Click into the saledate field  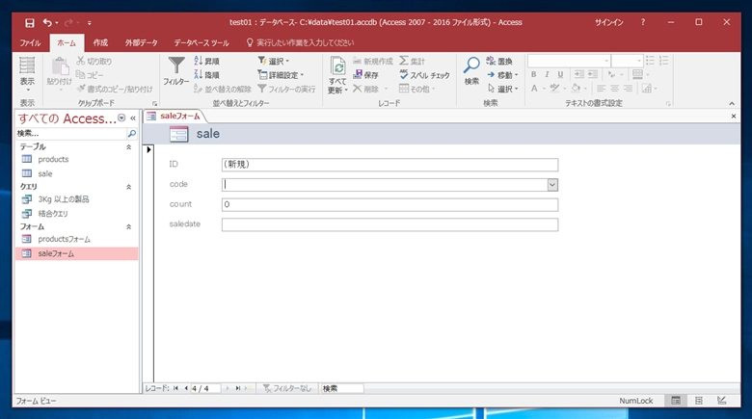click(x=389, y=224)
